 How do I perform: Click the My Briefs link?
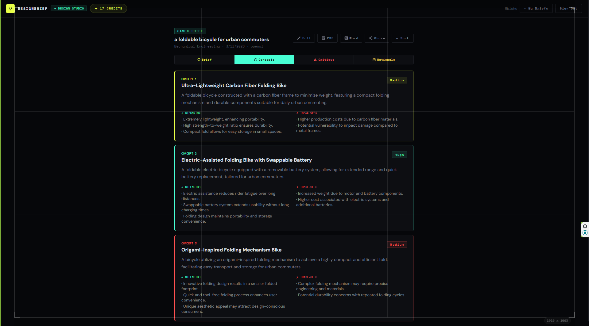click(536, 8)
